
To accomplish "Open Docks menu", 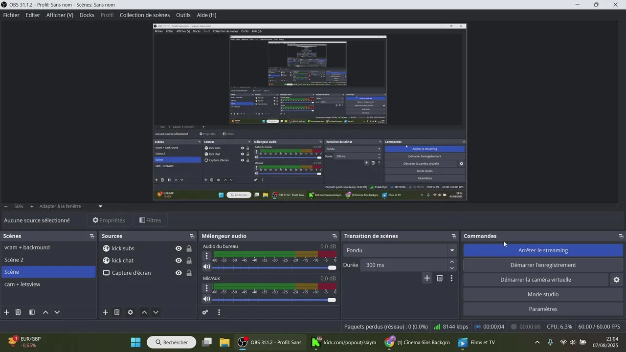I will tap(87, 15).
